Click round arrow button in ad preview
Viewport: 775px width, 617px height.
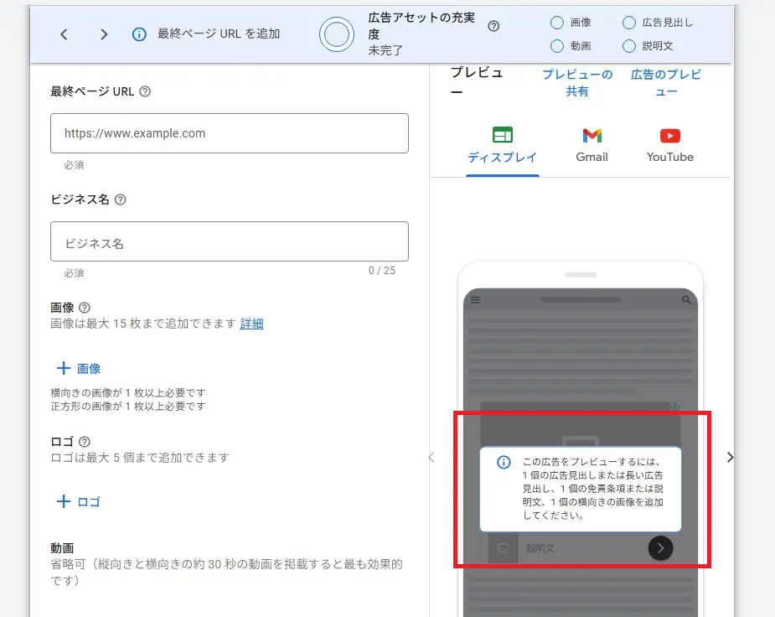point(660,547)
